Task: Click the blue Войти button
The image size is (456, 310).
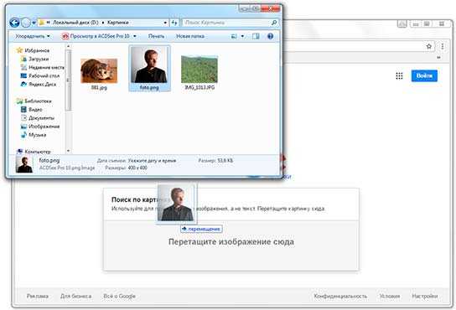Action: tap(424, 76)
